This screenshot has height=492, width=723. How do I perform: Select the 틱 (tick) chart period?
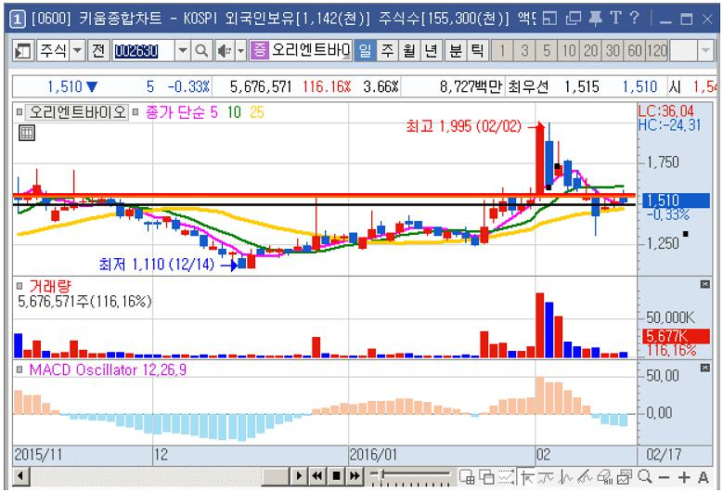(477, 50)
